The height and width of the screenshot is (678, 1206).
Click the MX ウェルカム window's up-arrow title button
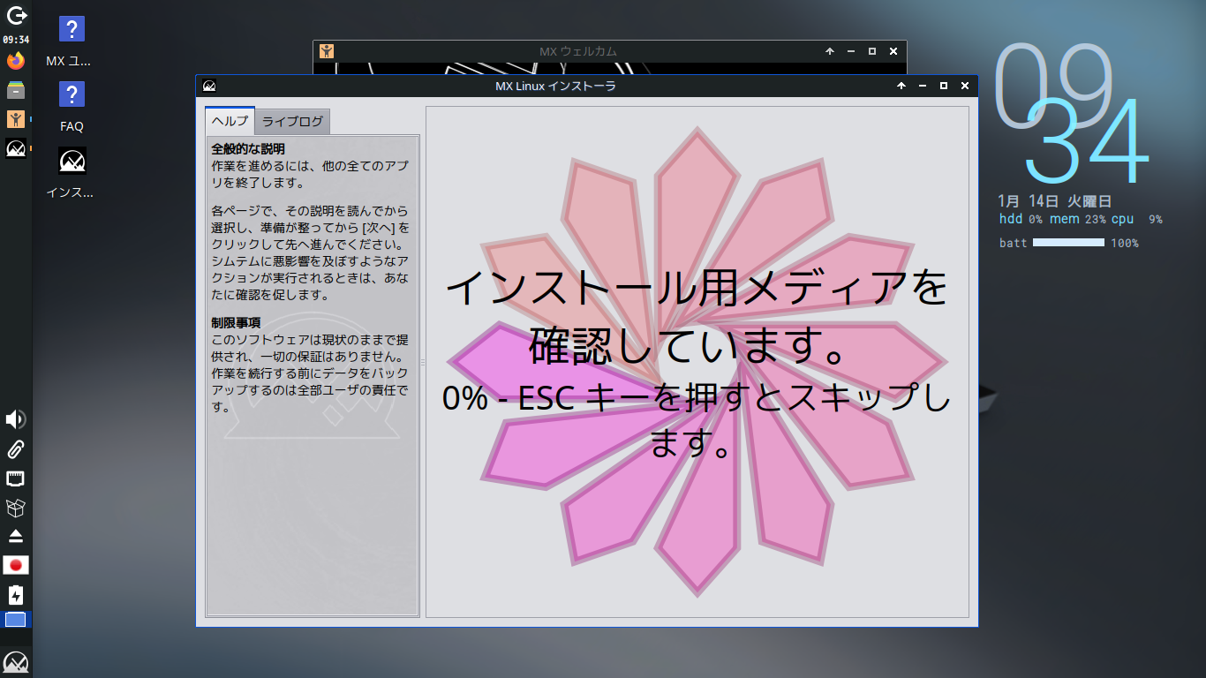pyautogui.click(x=830, y=51)
